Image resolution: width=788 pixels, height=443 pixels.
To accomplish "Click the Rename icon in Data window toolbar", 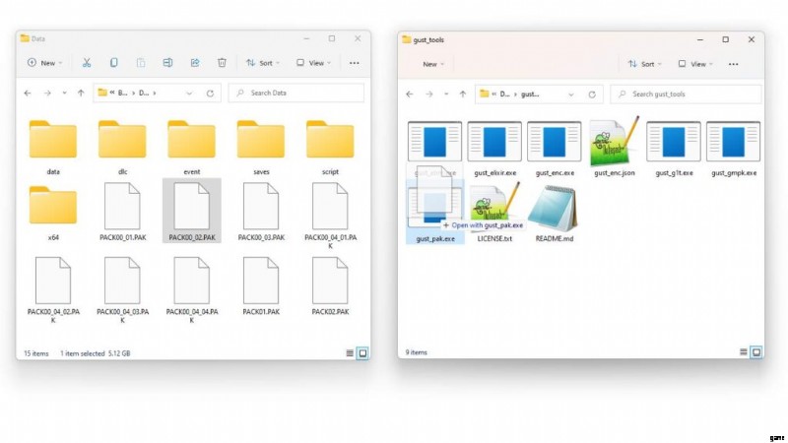I will [x=167, y=63].
